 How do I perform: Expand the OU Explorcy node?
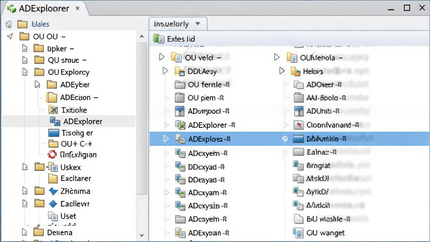[25, 72]
